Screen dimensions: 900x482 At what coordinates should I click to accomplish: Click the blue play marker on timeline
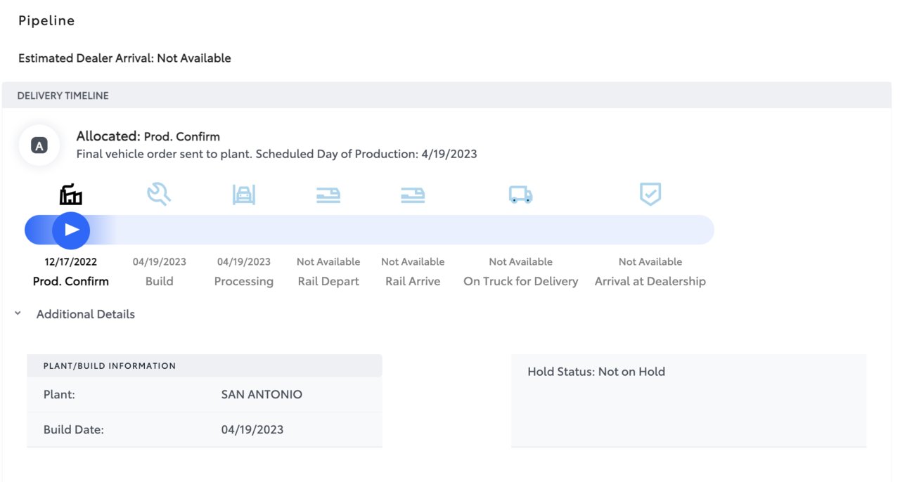tap(71, 230)
